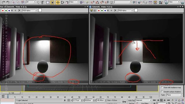This screenshot has width=185, height=104.
Task: Open the Material Editor
Action: pyautogui.click(x=161, y=2)
